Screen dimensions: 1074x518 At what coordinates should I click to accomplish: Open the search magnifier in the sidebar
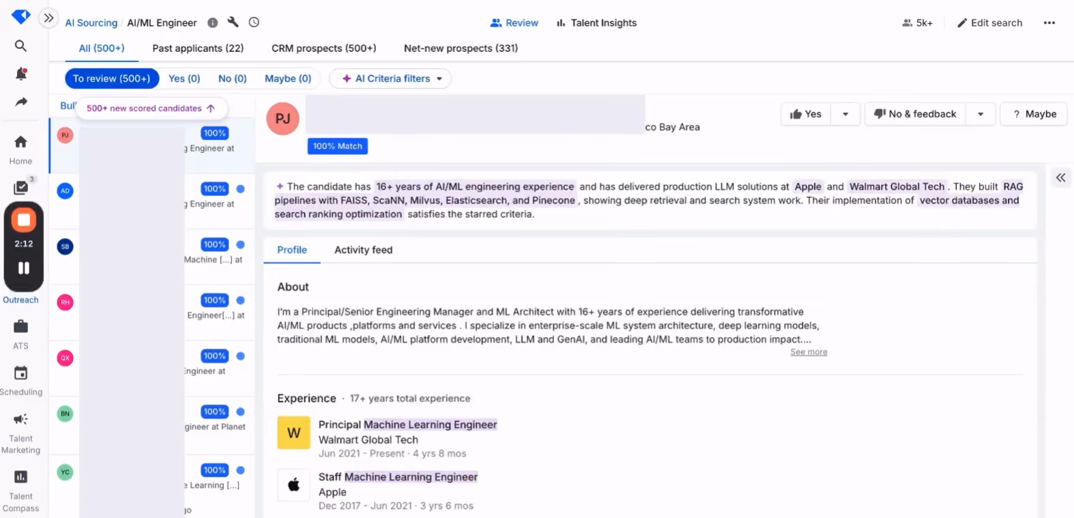click(x=21, y=46)
